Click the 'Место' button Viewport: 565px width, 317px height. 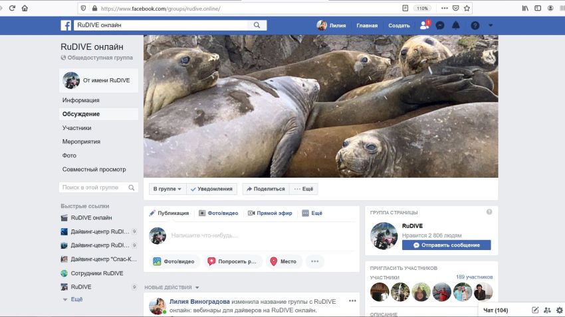(x=284, y=261)
